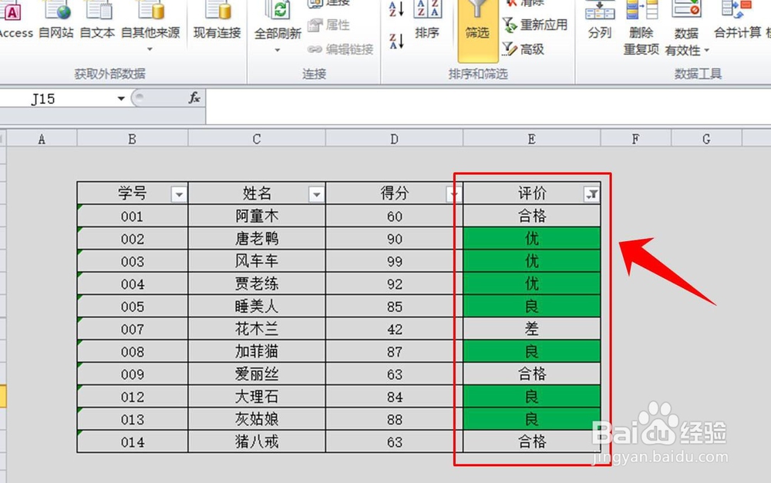
Task: Open the 排序 sort dialog
Action: click(427, 20)
